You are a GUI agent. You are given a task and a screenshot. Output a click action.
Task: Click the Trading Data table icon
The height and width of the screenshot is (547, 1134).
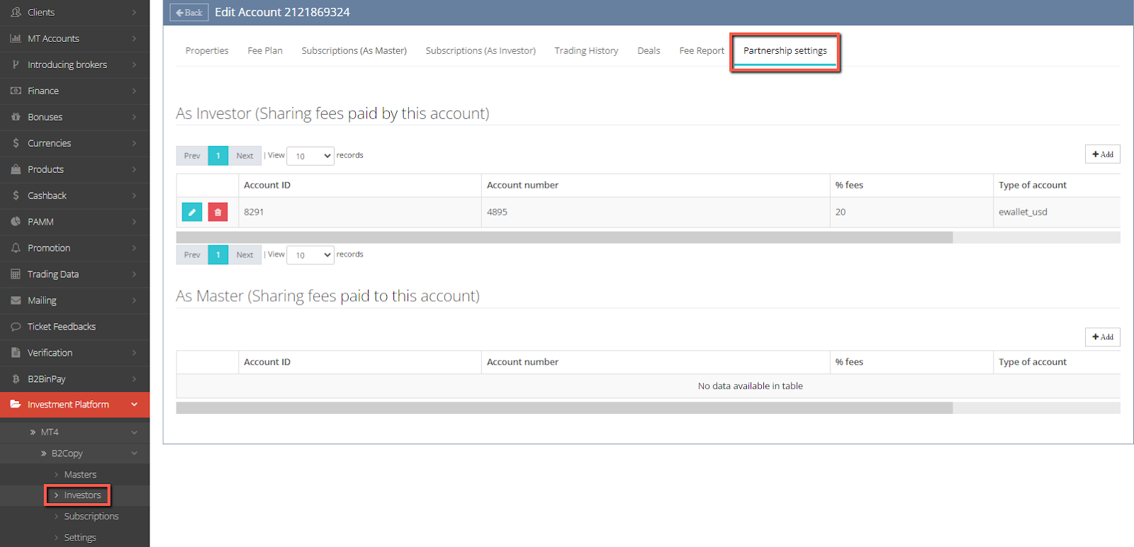[16, 274]
